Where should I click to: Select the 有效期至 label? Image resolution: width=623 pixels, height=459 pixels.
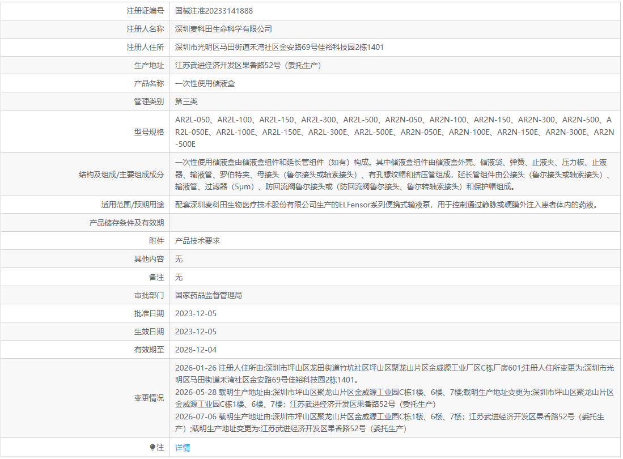[149, 350]
